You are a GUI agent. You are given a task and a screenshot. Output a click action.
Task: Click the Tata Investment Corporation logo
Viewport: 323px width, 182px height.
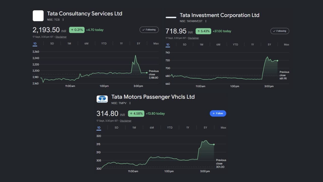[x=171, y=17]
